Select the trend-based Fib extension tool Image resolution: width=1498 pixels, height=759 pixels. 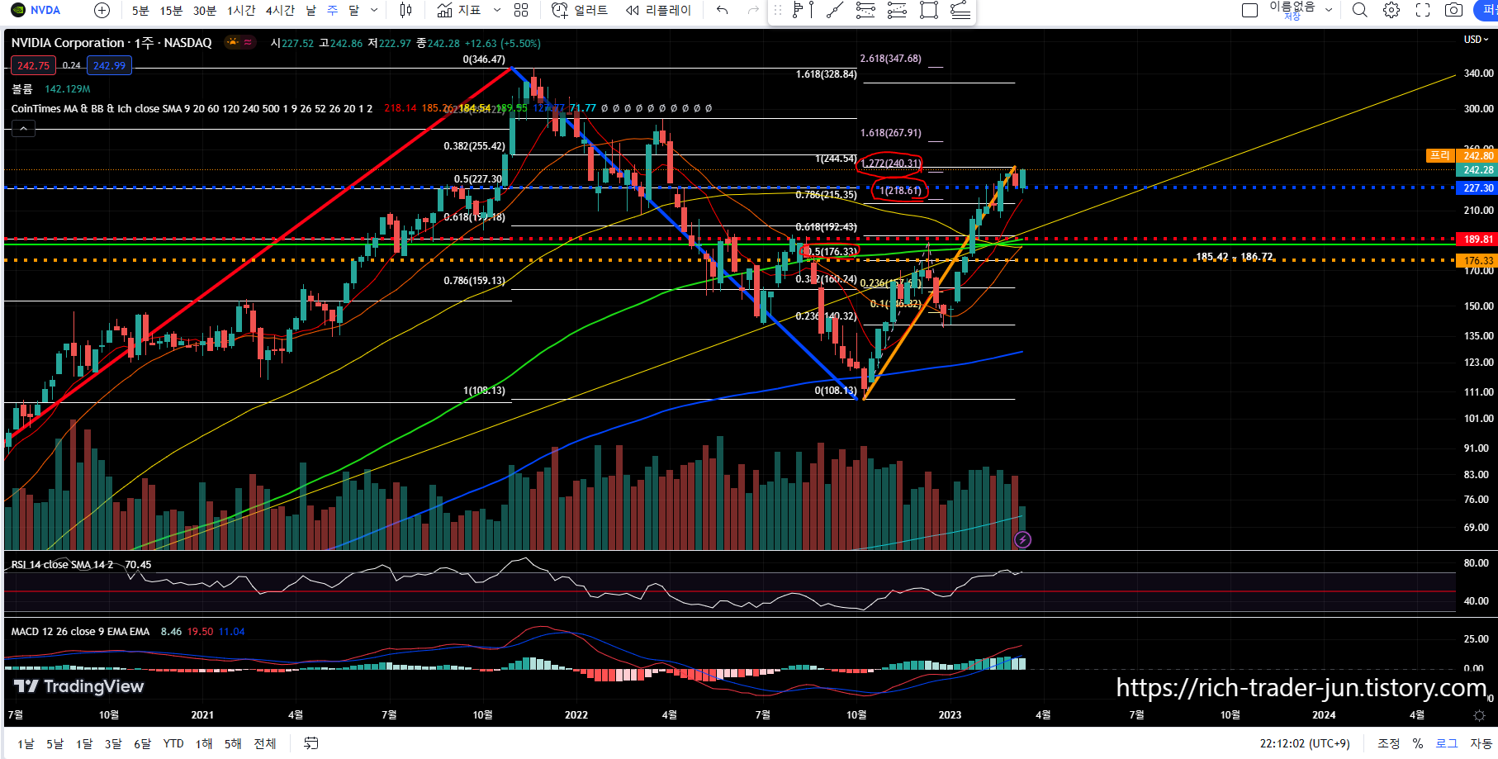tap(897, 10)
